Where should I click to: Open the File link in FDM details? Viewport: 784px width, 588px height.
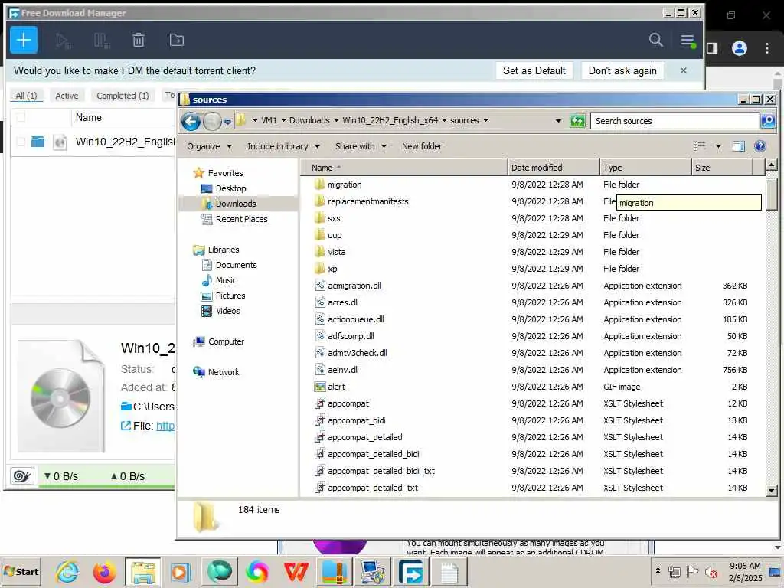pyautogui.click(x=165, y=426)
